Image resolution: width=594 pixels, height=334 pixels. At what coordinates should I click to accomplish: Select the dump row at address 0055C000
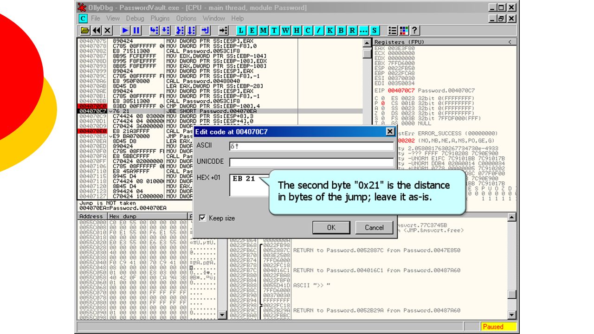click(x=148, y=223)
